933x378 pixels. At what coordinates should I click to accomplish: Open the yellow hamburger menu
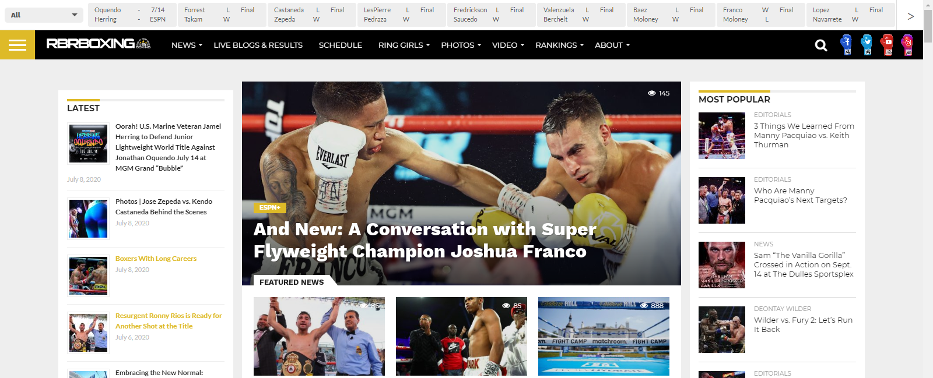17,45
